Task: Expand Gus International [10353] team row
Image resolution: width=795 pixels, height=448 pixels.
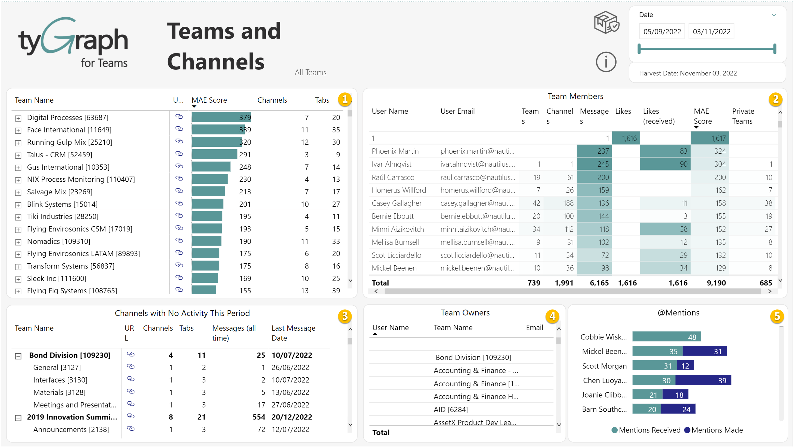Action: coord(18,168)
